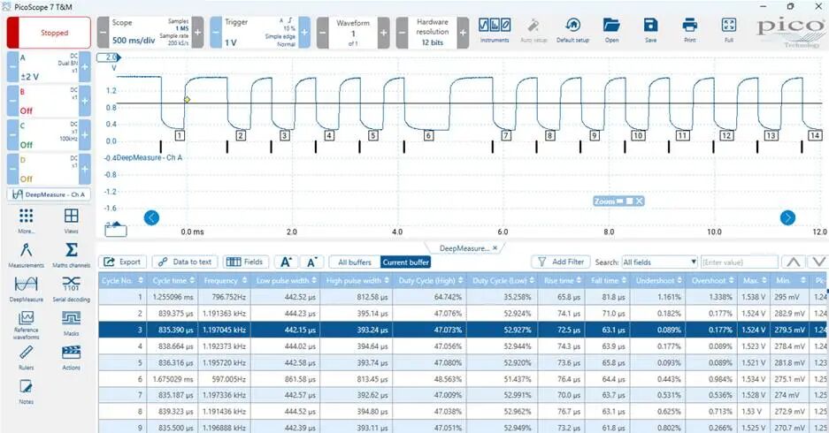Sort by Frequency column header

tap(226, 280)
